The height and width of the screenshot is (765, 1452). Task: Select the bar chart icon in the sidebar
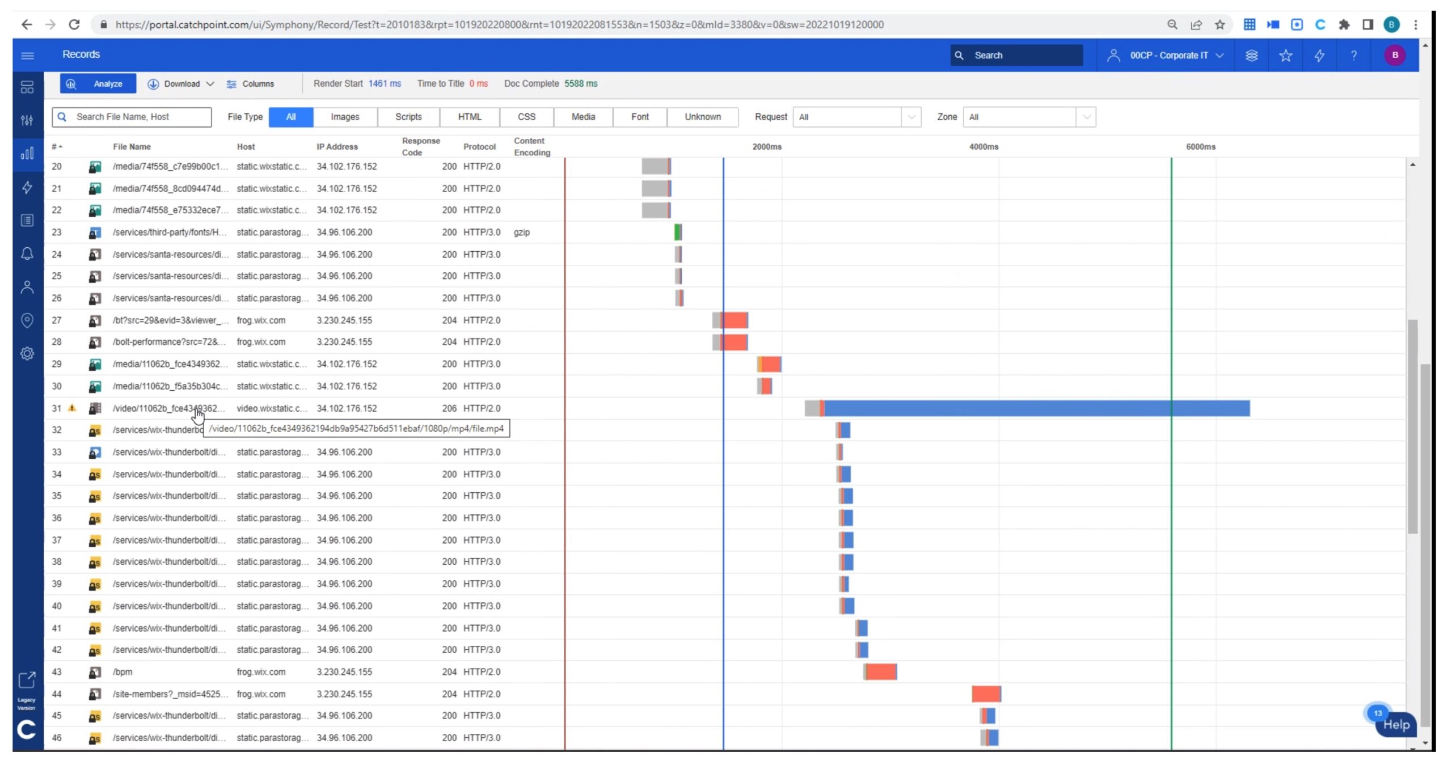(27, 154)
